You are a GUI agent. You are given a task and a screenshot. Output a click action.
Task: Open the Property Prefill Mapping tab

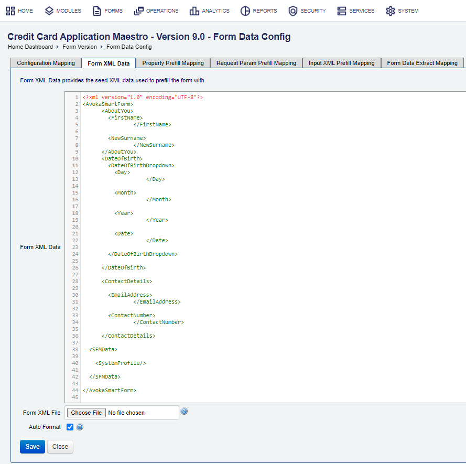tap(172, 62)
